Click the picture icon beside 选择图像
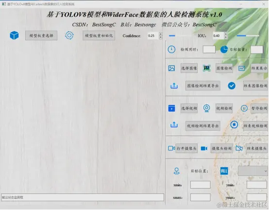The image size is (269, 210). coord(171,68)
